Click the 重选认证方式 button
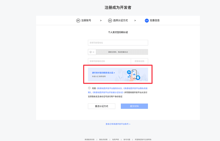The width and height of the screenshot is (220, 141). pyautogui.click(x=102, y=106)
